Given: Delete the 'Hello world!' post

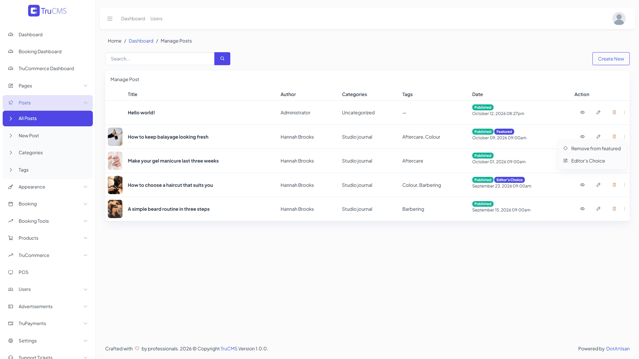Looking at the screenshot, I should 614,112.
